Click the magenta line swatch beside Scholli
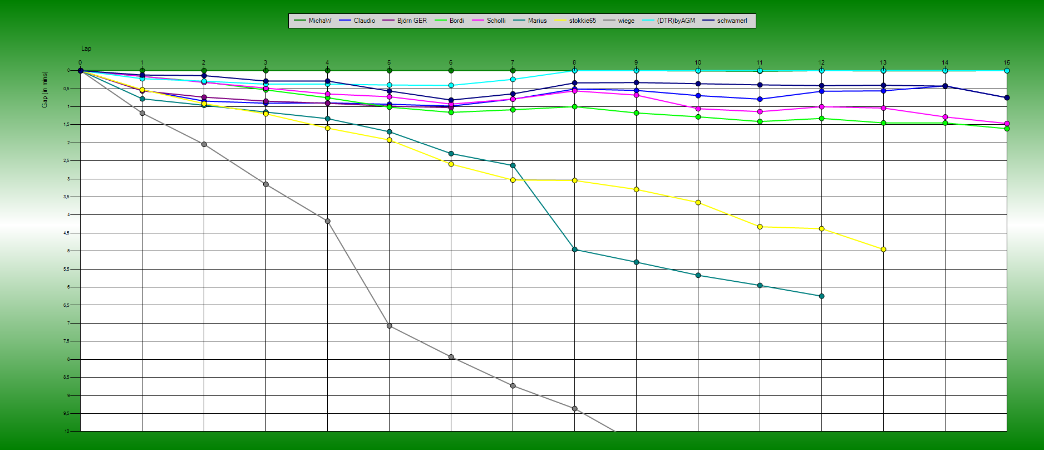 [x=477, y=21]
